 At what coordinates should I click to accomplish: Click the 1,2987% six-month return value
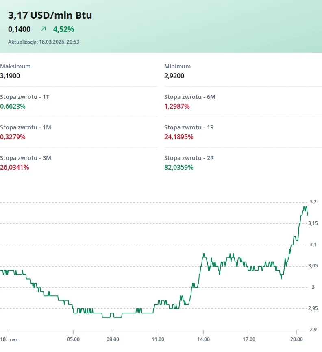pyautogui.click(x=177, y=106)
